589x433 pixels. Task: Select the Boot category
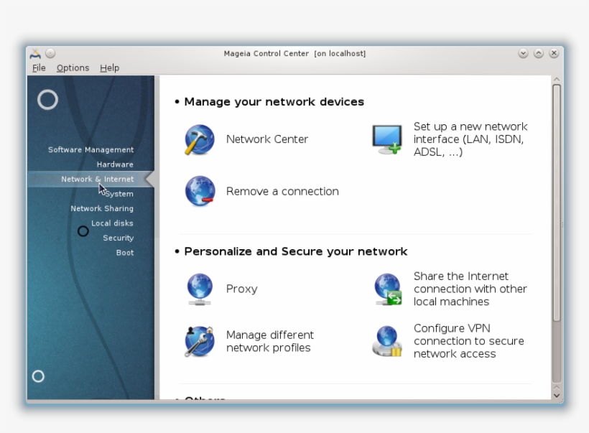click(x=124, y=252)
